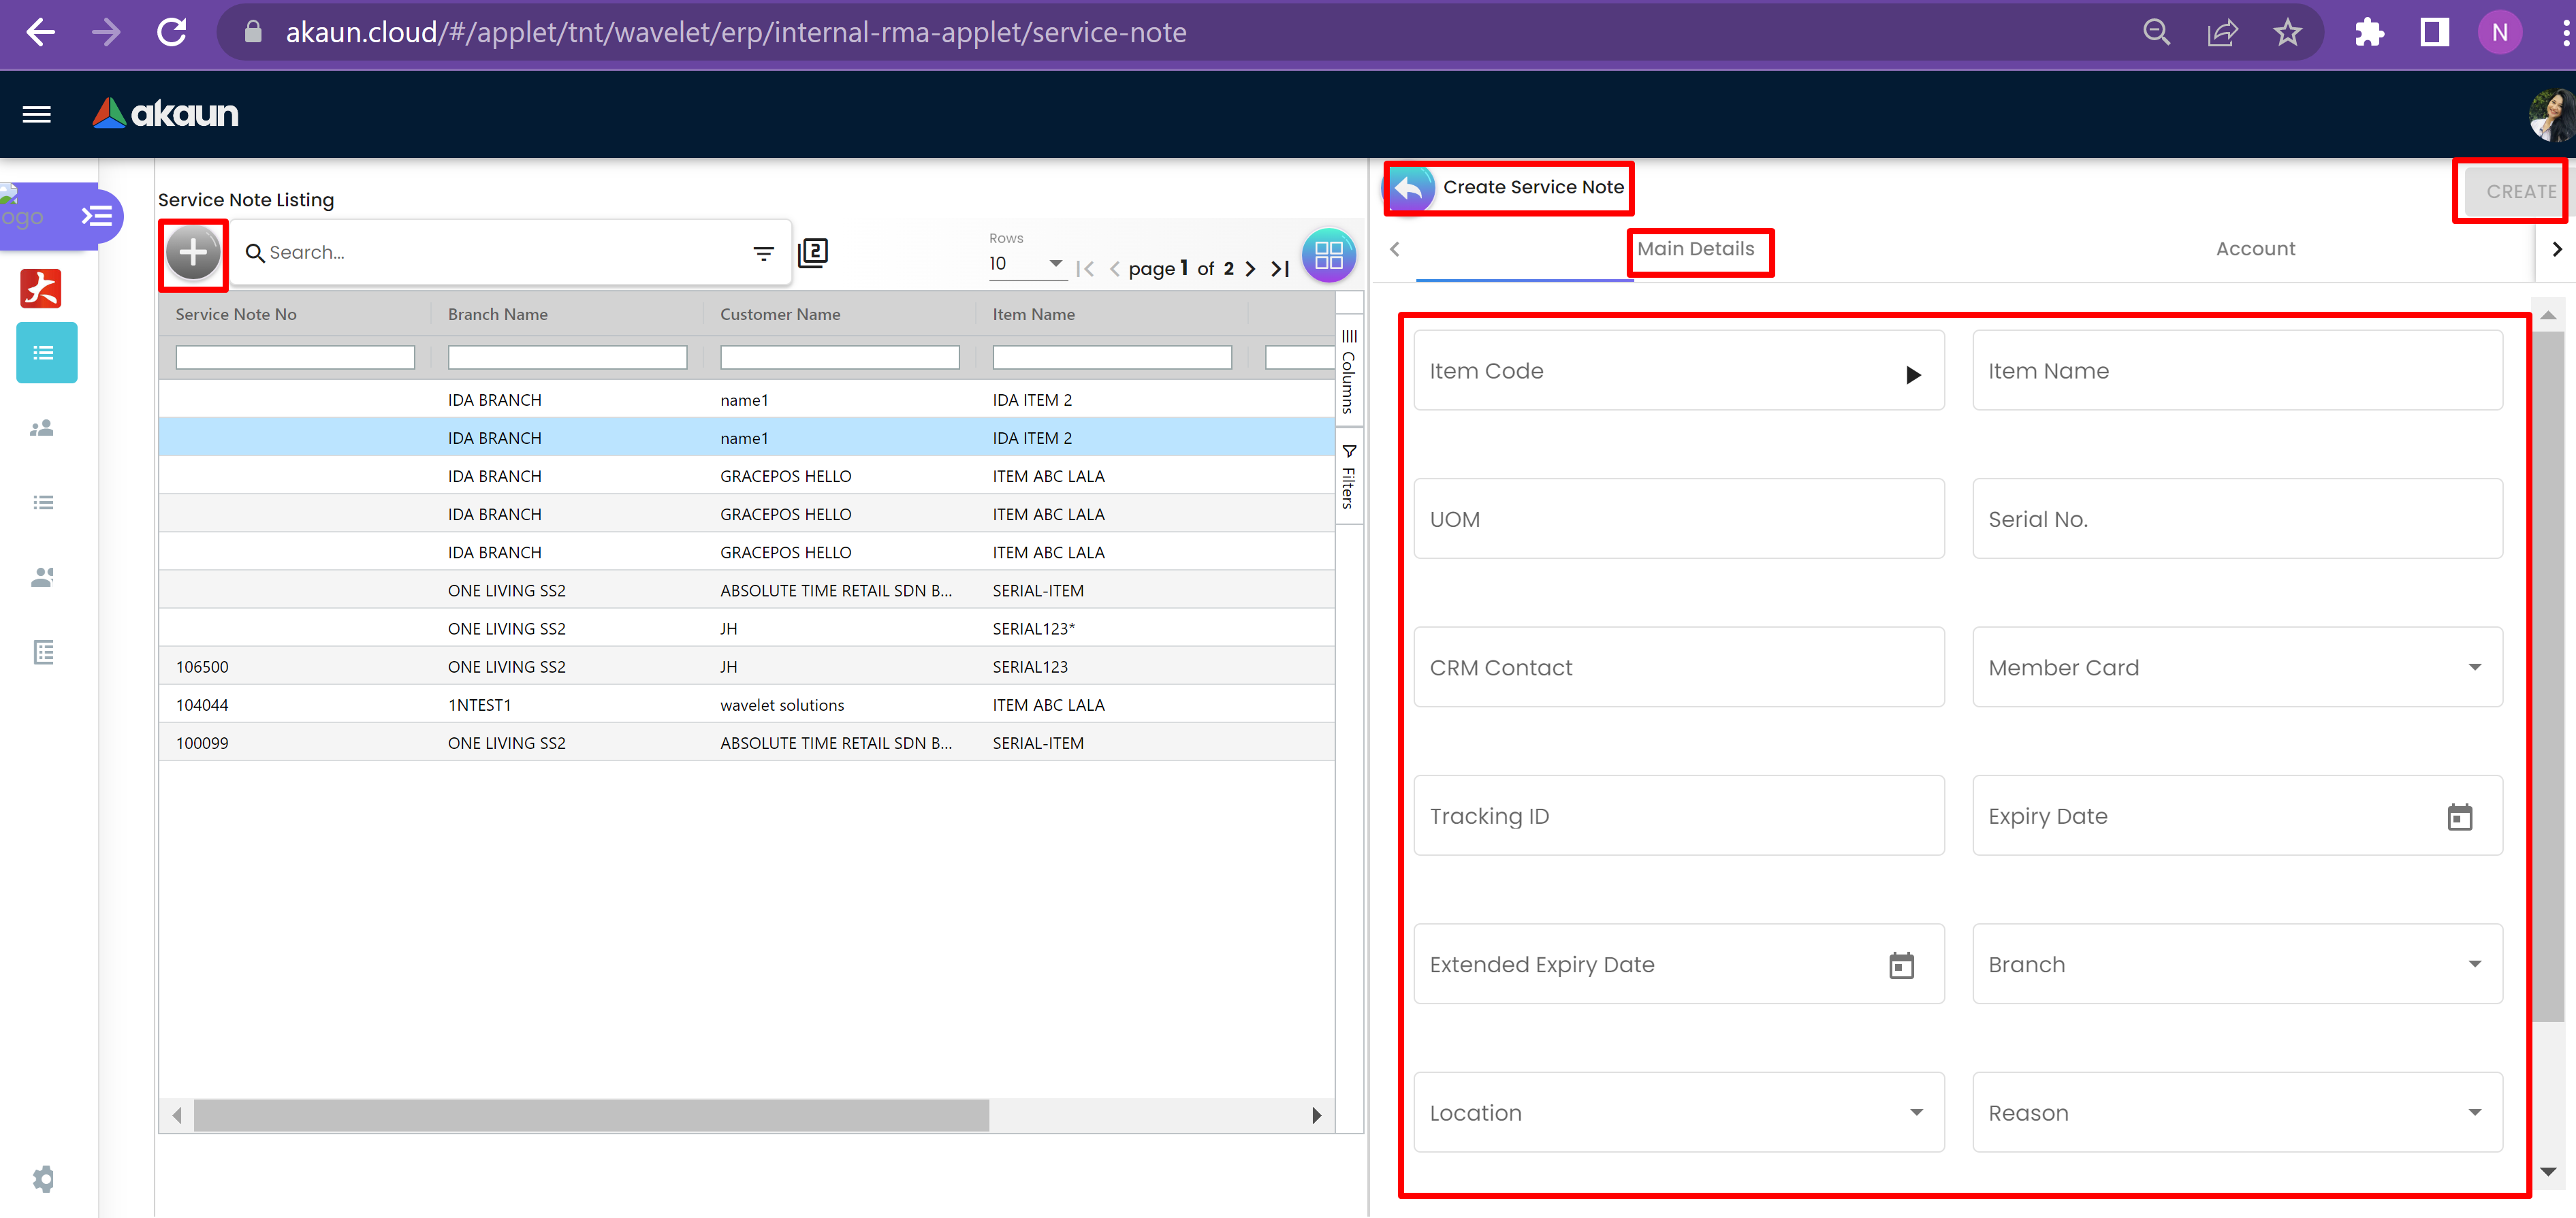2576x1218 pixels.
Task: Open Expiry Date calendar picker
Action: click(x=2459, y=817)
